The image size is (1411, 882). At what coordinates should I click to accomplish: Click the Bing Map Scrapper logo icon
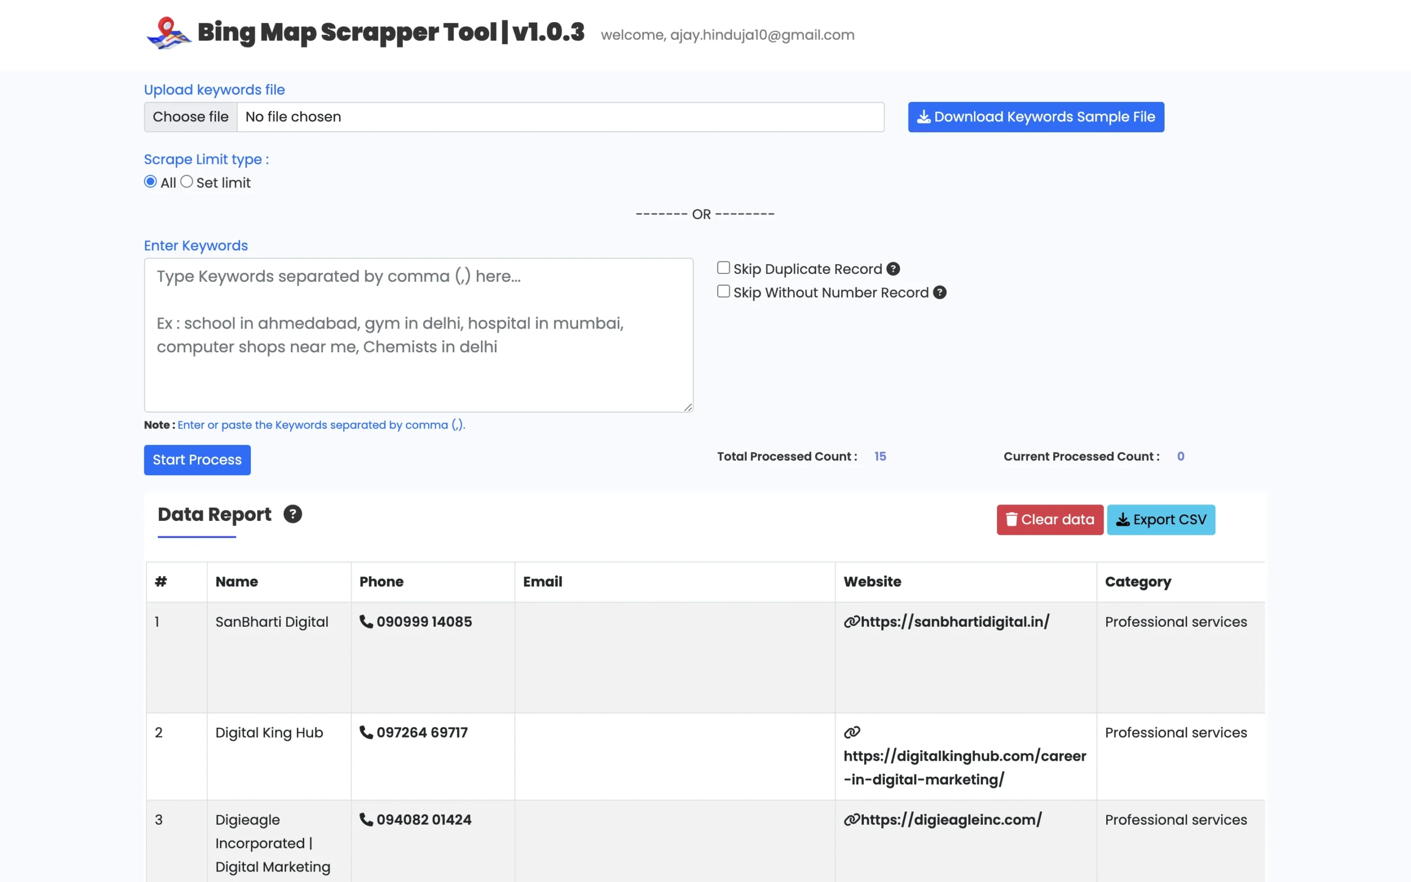click(x=168, y=33)
